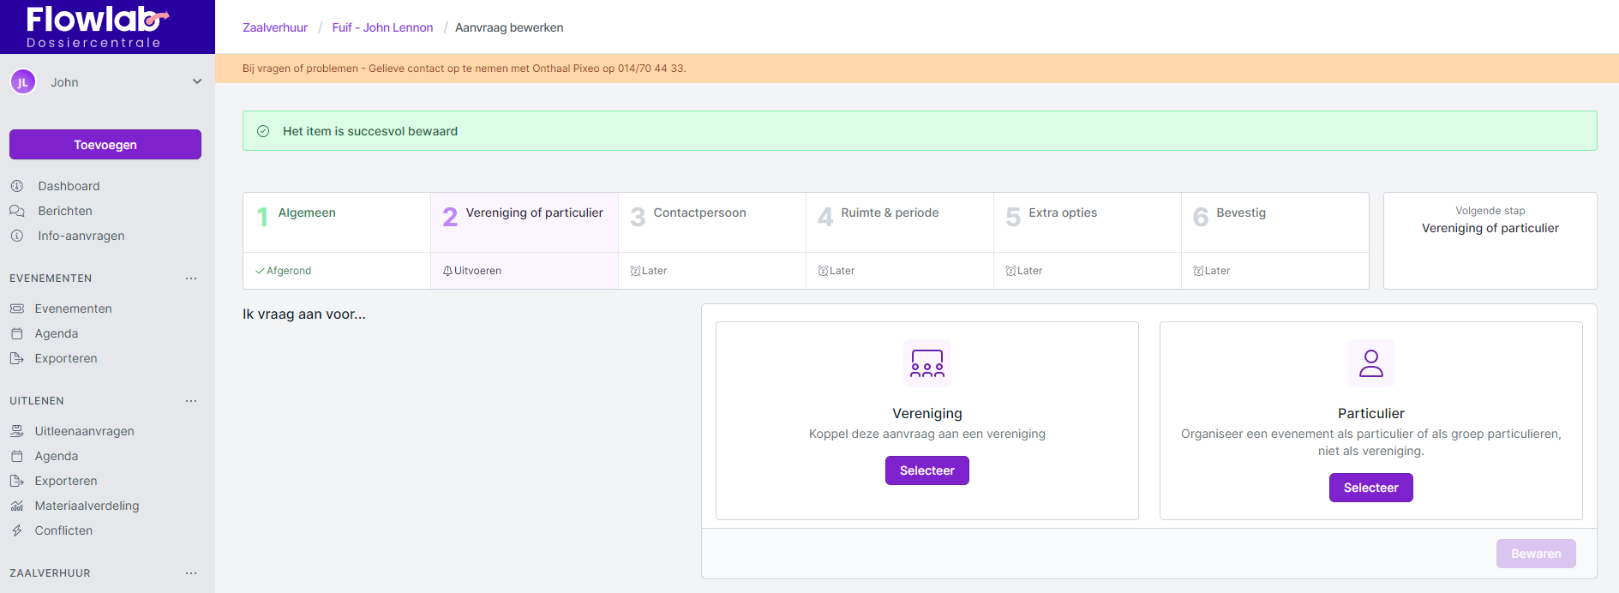Open step 4 Ruimte & periode

(x=889, y=213)
